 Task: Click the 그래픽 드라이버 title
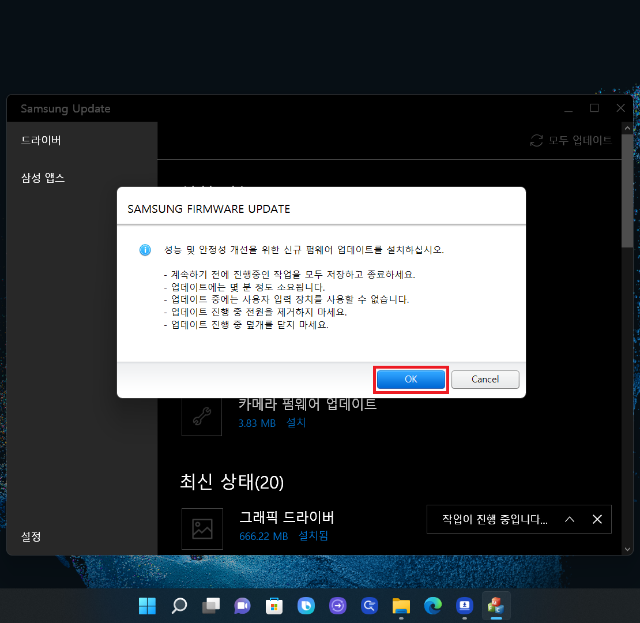click(287, 517)
